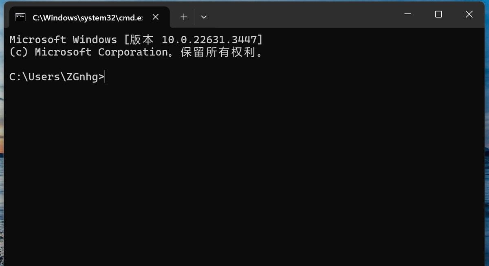
Task: Click the cmd icon in the tab
Action: pyautogui.click(x=20, y=17)
